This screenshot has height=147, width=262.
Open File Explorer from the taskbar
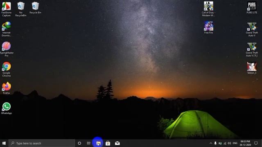pyautogui.click(x=98, y=143)
